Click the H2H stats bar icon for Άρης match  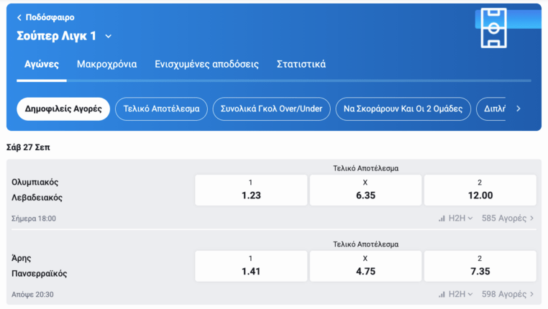coord(442,295)
